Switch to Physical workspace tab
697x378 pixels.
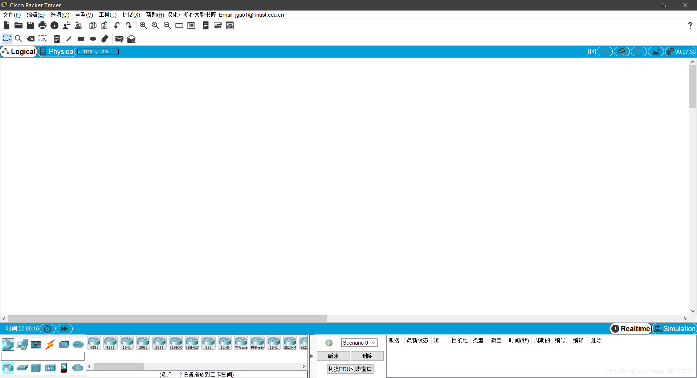tap(57, 52)
